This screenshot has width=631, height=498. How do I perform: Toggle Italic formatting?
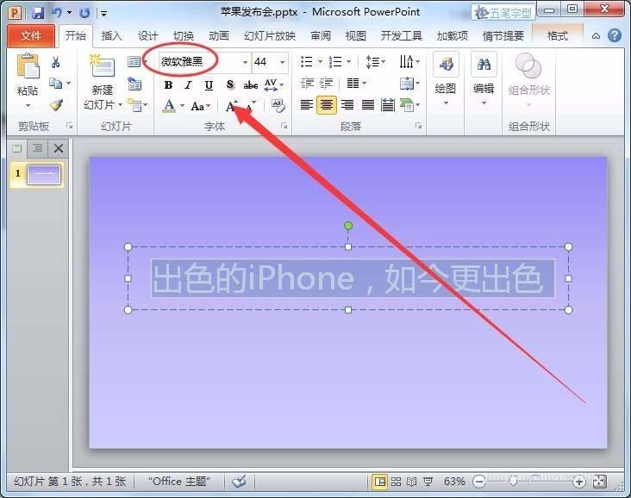click(x=188, y=85)
